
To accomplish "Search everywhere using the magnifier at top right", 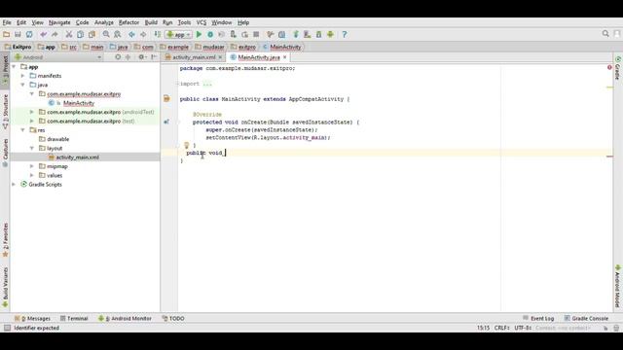I will (x=605, y=34).
